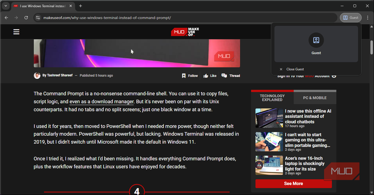Viewport: 374px width, 195px height.
Task: Click the Follow label
Action: [193, 76]
